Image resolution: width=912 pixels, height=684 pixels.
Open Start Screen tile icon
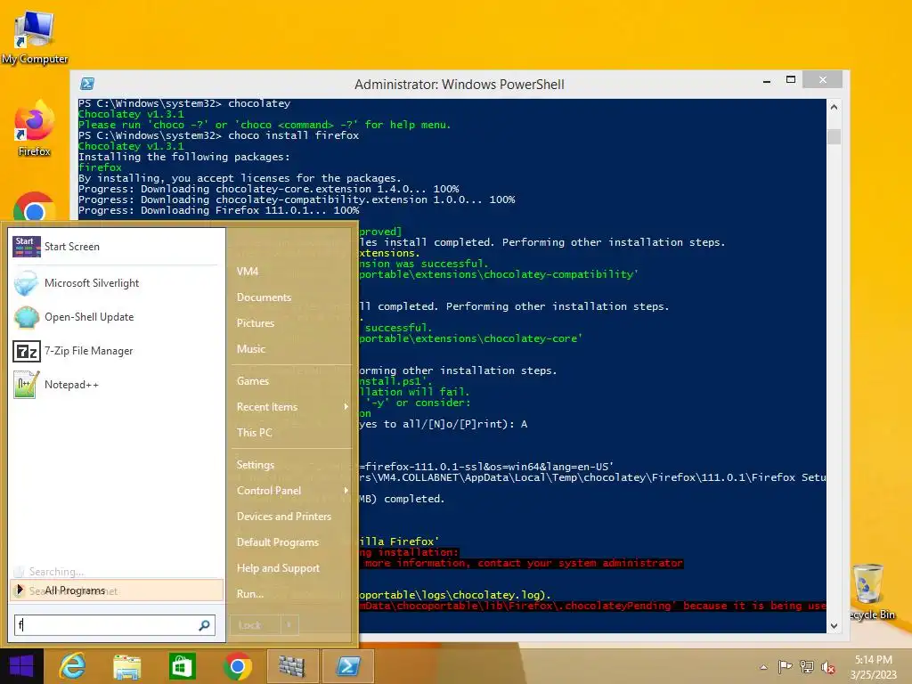[26, 247]
